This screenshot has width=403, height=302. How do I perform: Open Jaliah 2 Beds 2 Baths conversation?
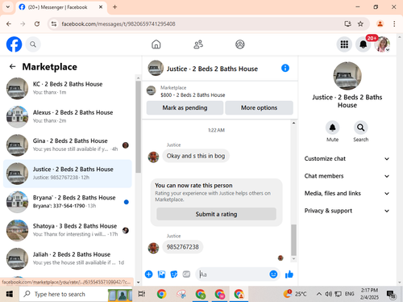point(68,258)
